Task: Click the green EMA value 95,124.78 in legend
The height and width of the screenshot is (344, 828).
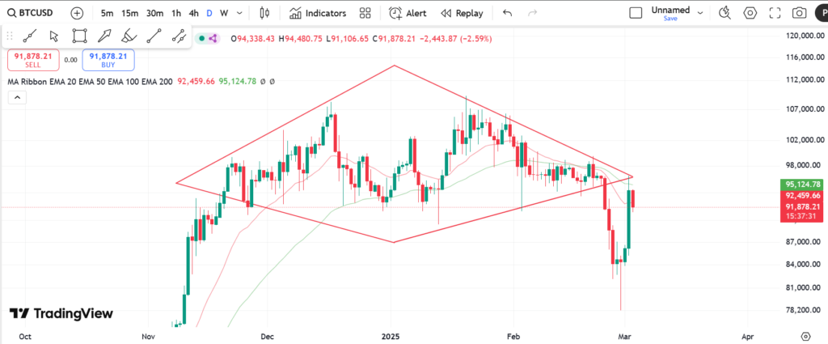Action: 237,82
